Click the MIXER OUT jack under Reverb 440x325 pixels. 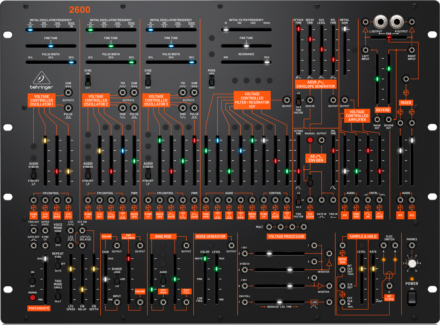point(377,119)
